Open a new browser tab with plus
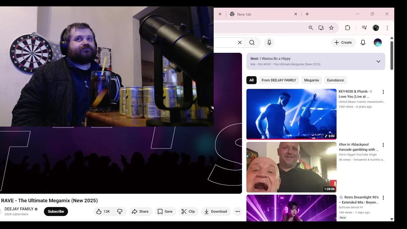407x229 pixels. [307, 14]
